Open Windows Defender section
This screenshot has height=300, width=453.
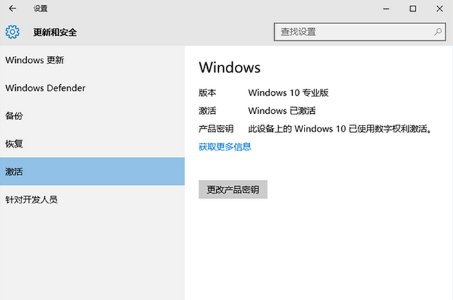(92, 88)
